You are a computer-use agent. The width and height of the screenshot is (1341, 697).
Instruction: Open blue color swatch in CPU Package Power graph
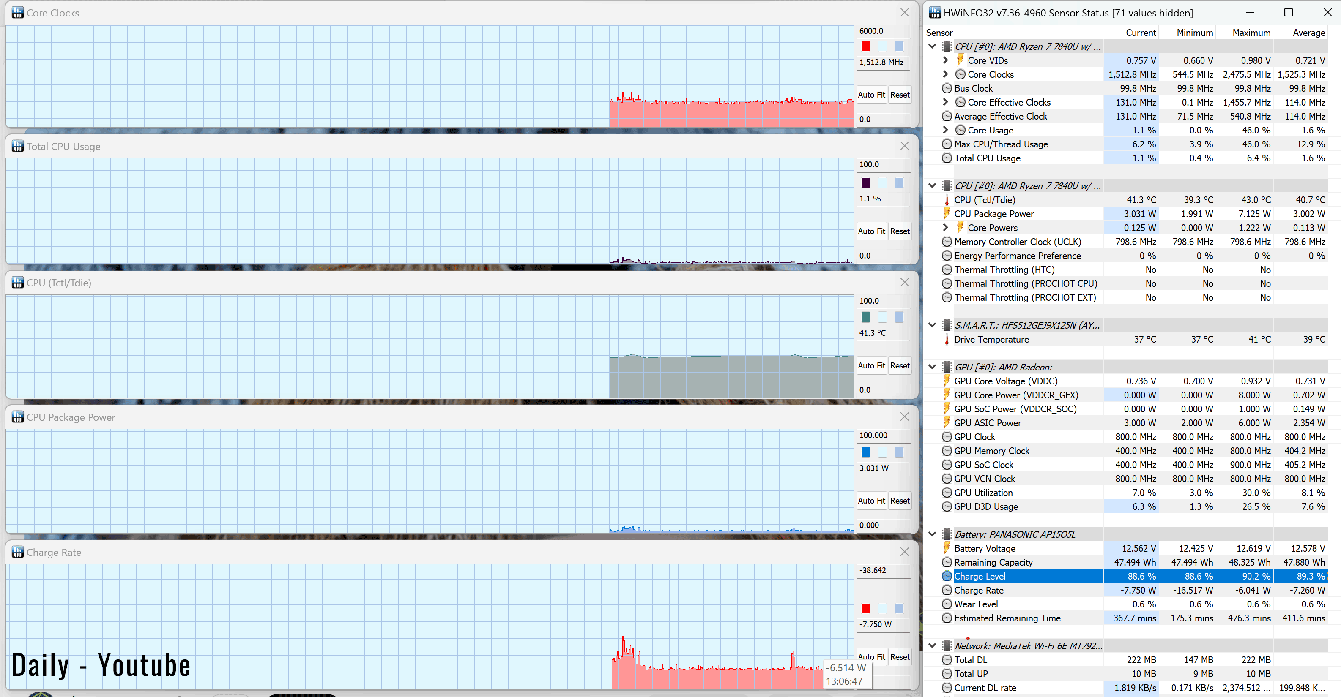(865, 452)
